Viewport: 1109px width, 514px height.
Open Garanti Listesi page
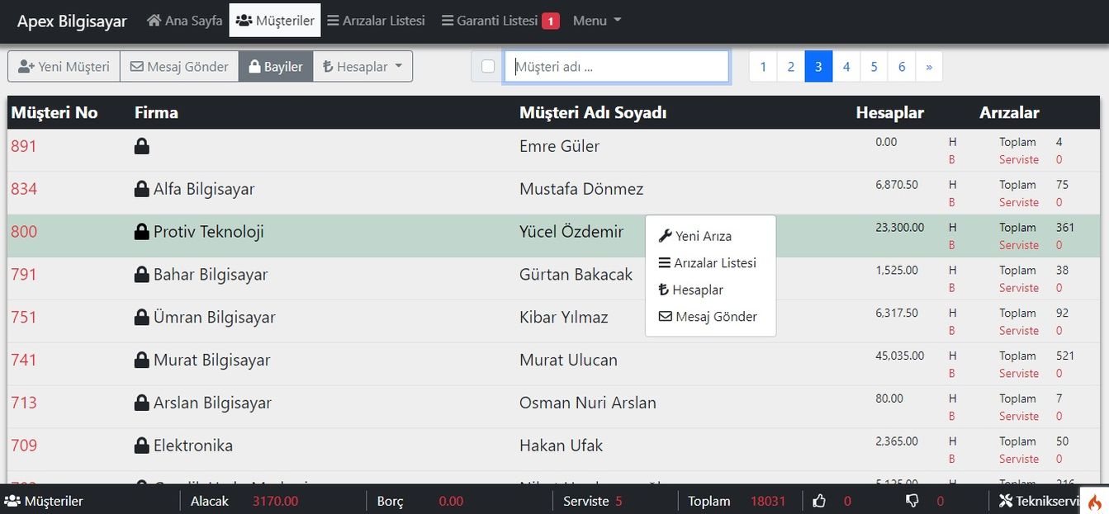click(490, 21)
